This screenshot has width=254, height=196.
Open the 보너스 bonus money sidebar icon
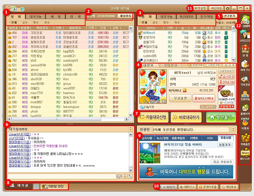(x=245, y=154)
